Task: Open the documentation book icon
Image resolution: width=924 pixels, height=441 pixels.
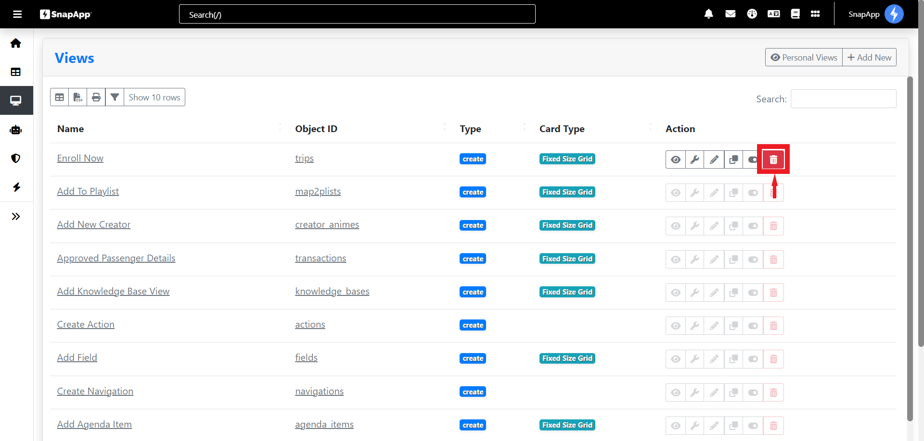Action: click(795, 14)
